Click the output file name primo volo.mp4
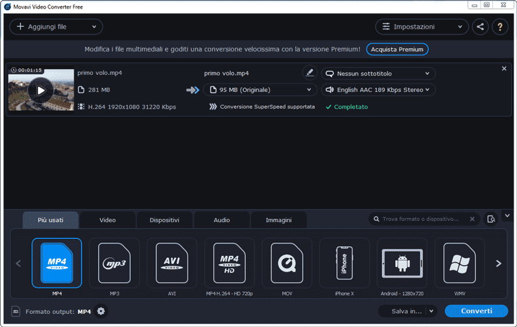Screen dimensions: 517x327 [226, 73]
